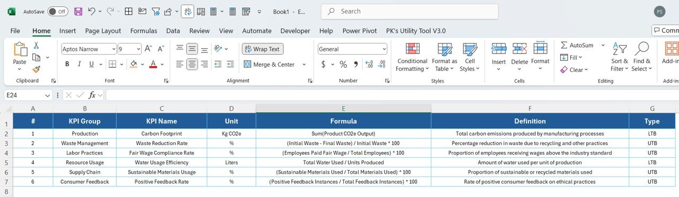Click the Borders grid icon in quick access toolbar
This screenshot has height=197, width=679.
coord(128,11)
